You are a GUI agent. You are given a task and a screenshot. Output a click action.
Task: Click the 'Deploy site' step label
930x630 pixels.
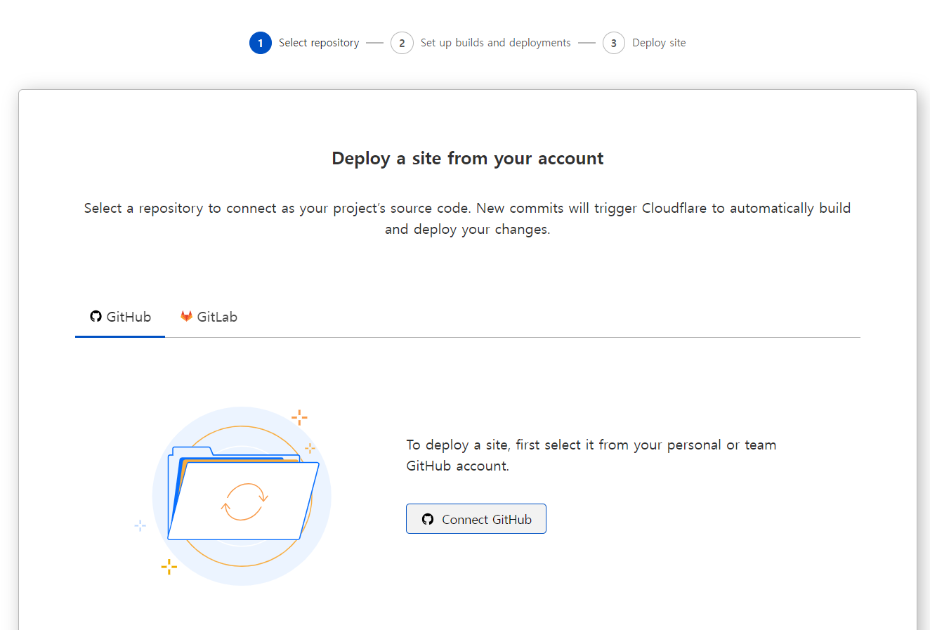(659, 43)
